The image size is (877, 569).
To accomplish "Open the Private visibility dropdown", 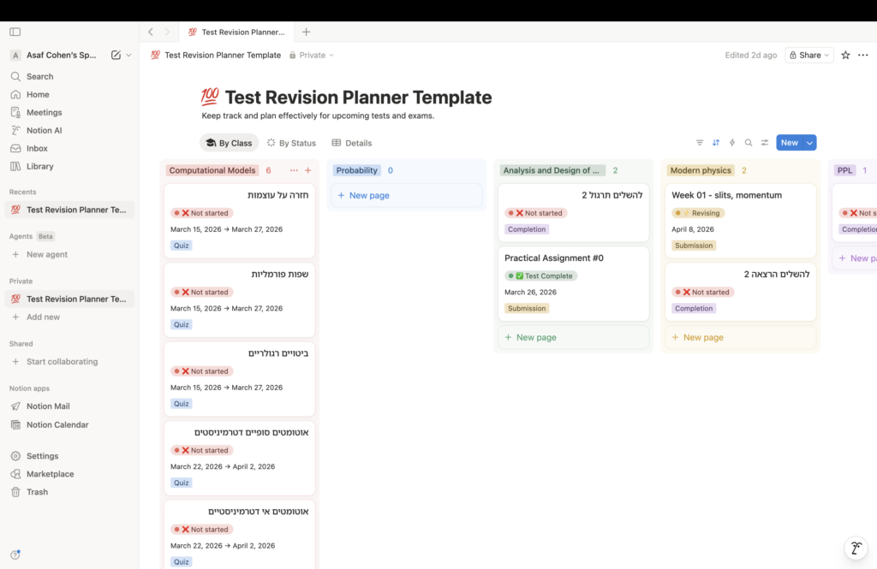I will tap(312, 55).
